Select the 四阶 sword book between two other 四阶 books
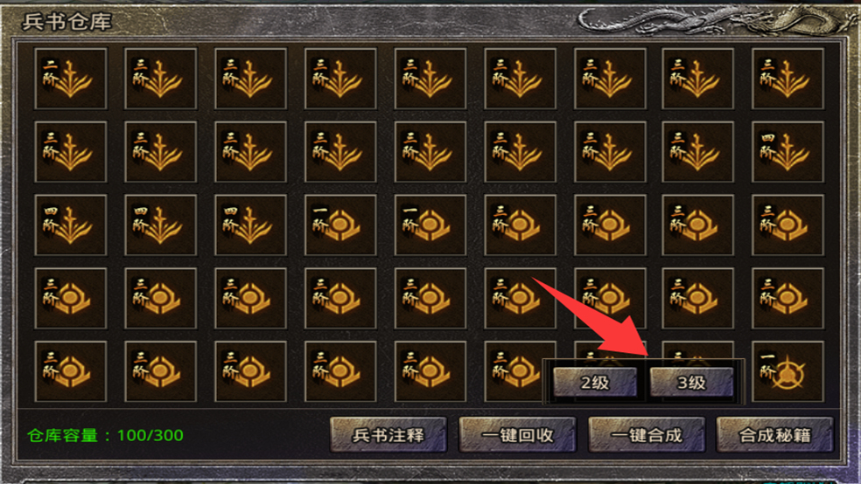This screenshot has width=861, height=484. 160,225
